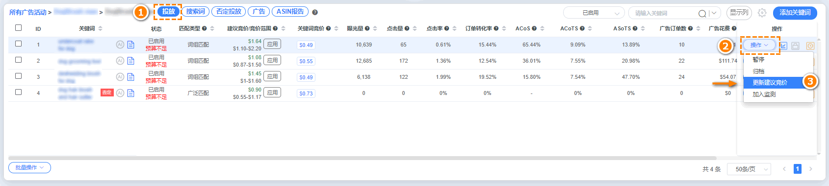This screenshot has height=186, width=829.
Task: Click the AI icon in keyword row 1
Action: [x=120, y=45]
